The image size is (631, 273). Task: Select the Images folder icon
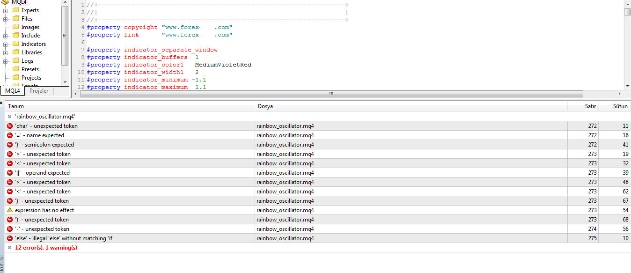coord(15,27)
